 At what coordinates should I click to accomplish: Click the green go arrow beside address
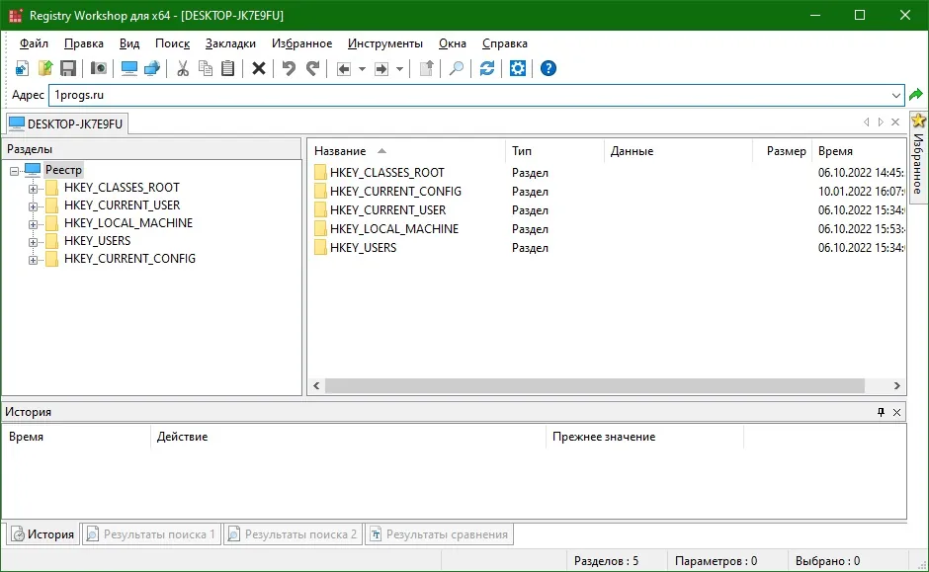click(916, 94)
